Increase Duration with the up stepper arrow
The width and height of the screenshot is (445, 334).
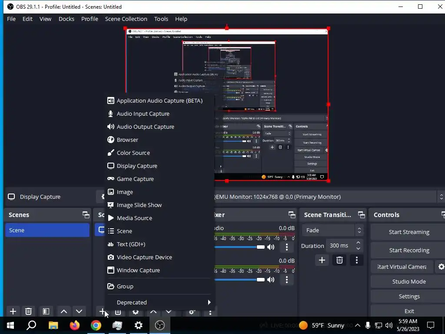358,243
